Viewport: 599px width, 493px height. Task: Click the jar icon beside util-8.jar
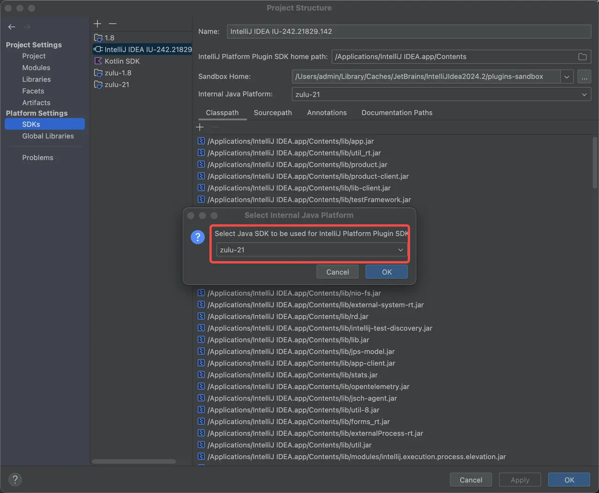[x=201, y=410]
